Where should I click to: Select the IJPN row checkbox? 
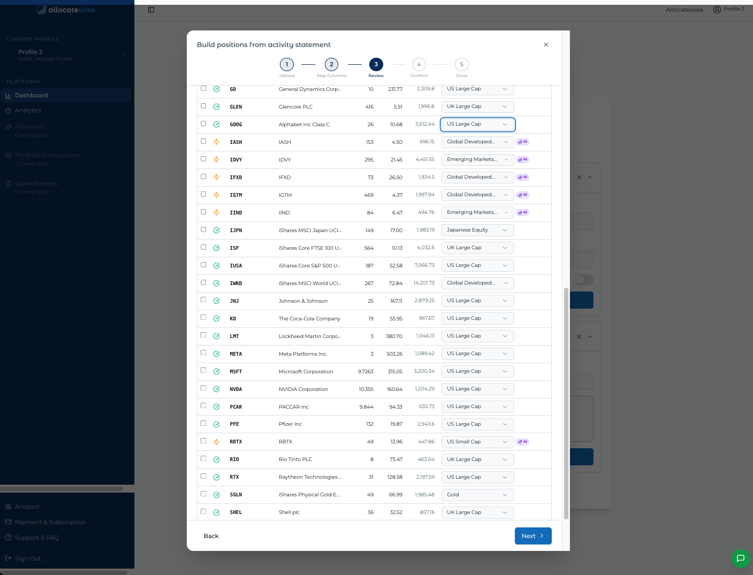pos(203,229)
